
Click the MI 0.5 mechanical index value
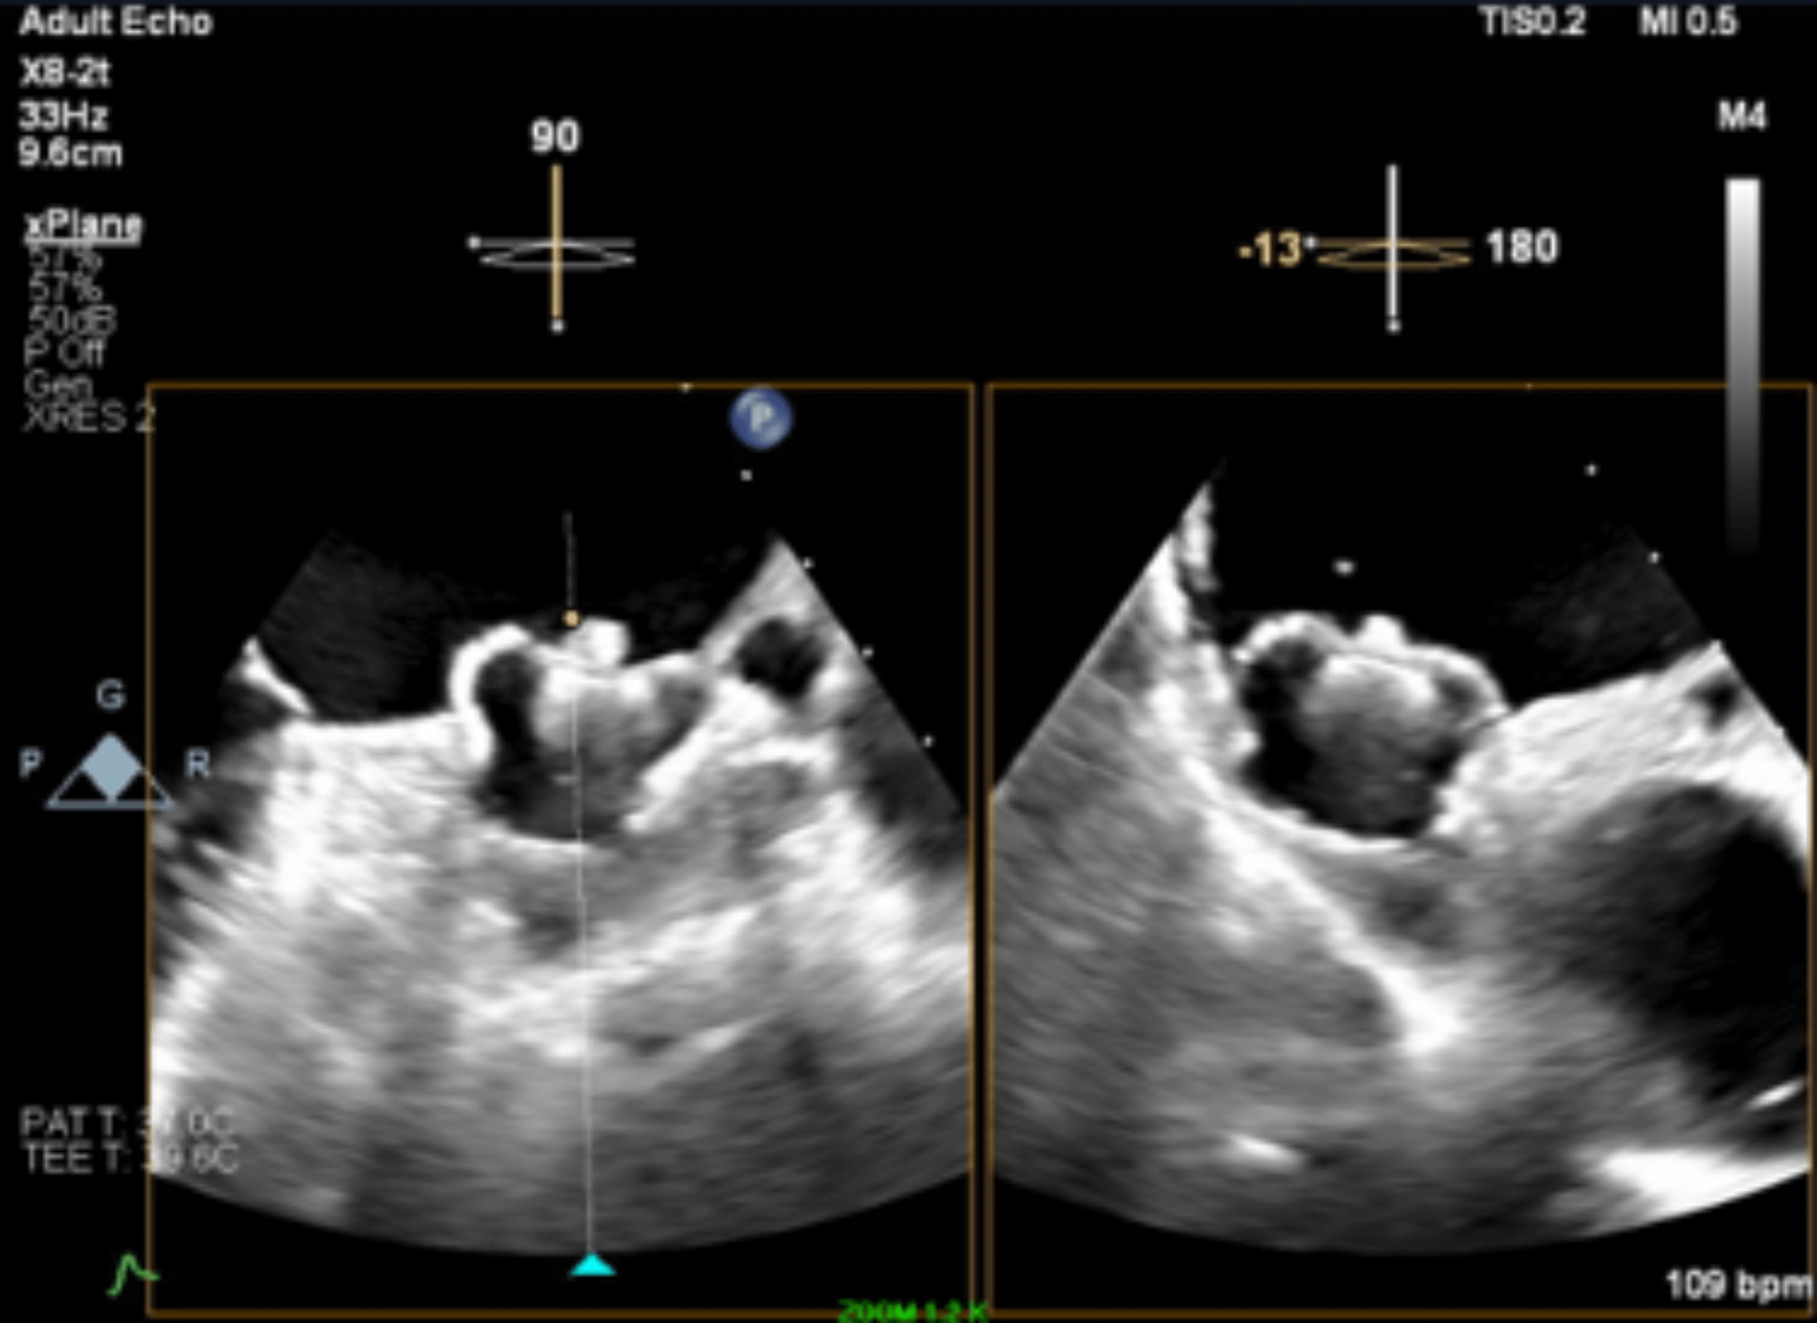point(1687,22)
